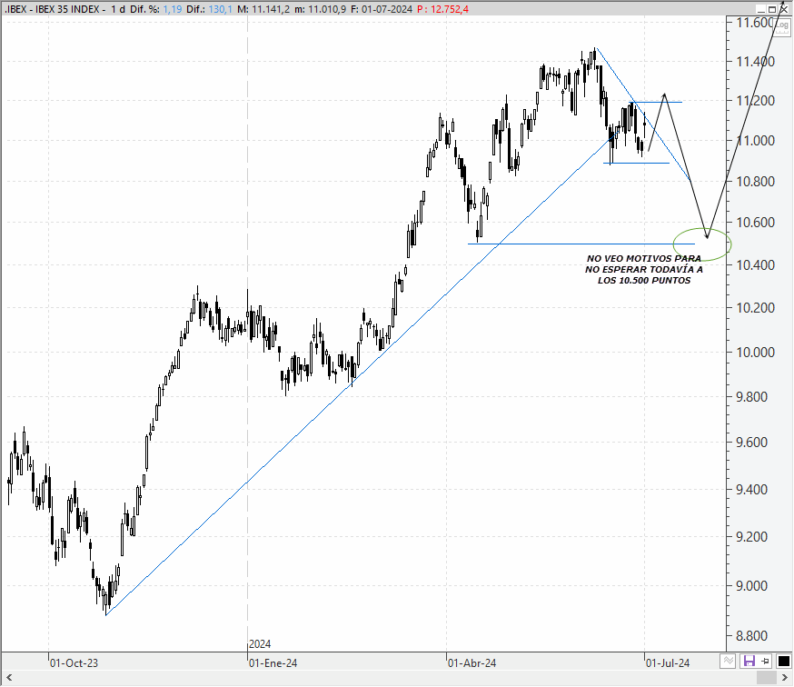The height and width of the screenshot is (687, 794).
Task: Click the red 'P: 12.752,4' value
Action: 443,10
